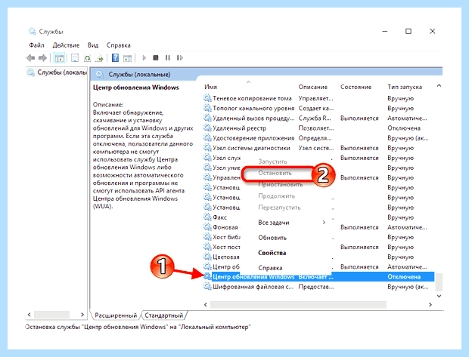Viewport: 469px width, 357px height.
Task: Click the Help question mark toolbar icon
Action: tap(115, 58)
